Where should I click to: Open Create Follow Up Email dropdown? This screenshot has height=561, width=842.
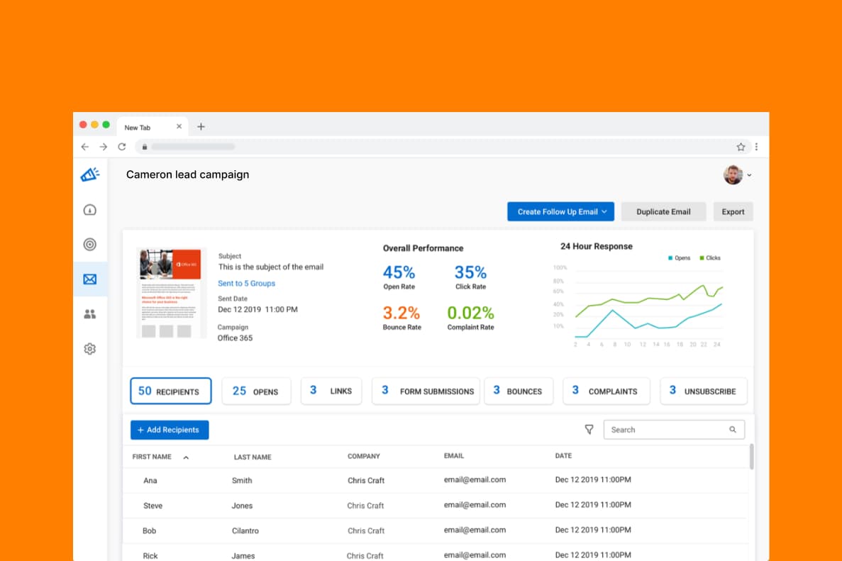[561, 211]
